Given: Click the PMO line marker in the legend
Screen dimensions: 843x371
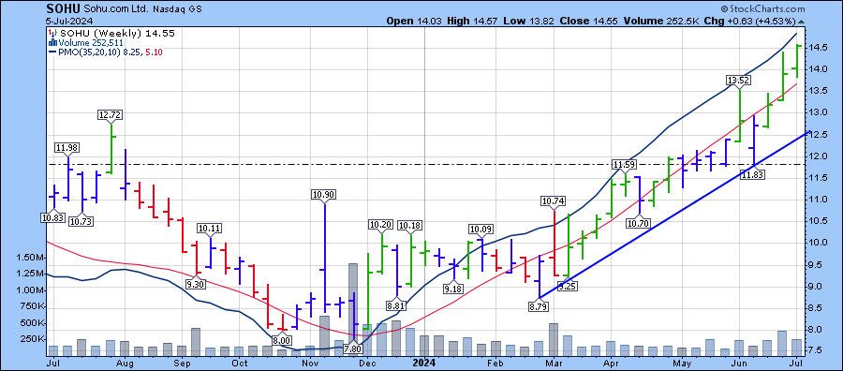Looking at the screenshot, I should (52, 52).
